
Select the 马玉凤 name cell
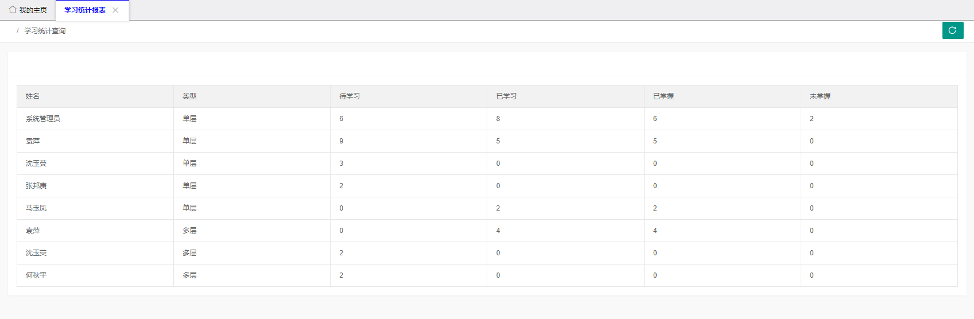tap(36, 208)
